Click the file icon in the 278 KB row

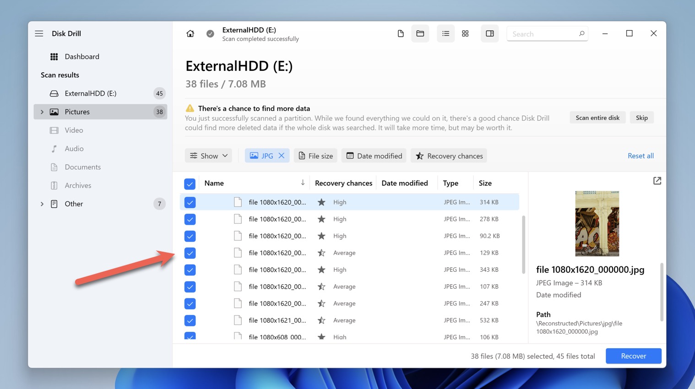tap(238, 219)
